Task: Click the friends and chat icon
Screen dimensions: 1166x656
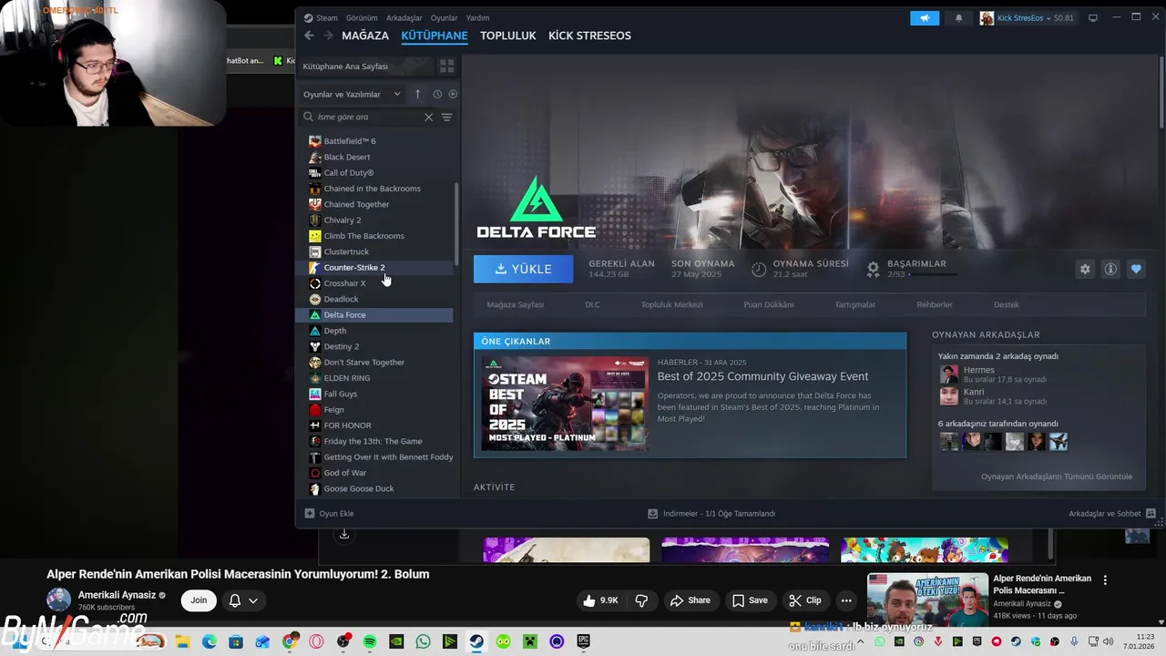Action: click(x=1151, y=513)
